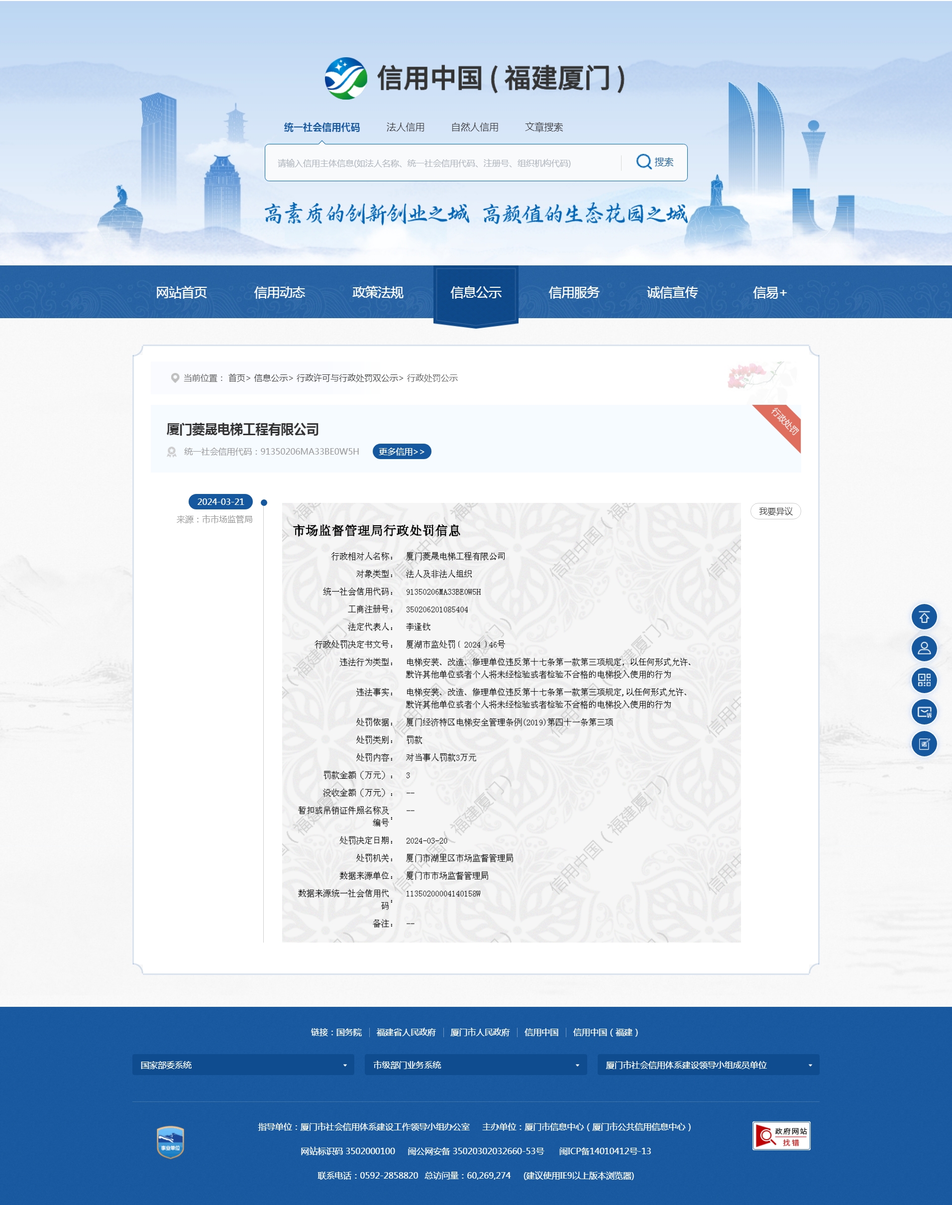Click document number 厦湖市监处罚〔2024〕46号
Viewport: 952px width, 1205px height.
pos(455,645)
